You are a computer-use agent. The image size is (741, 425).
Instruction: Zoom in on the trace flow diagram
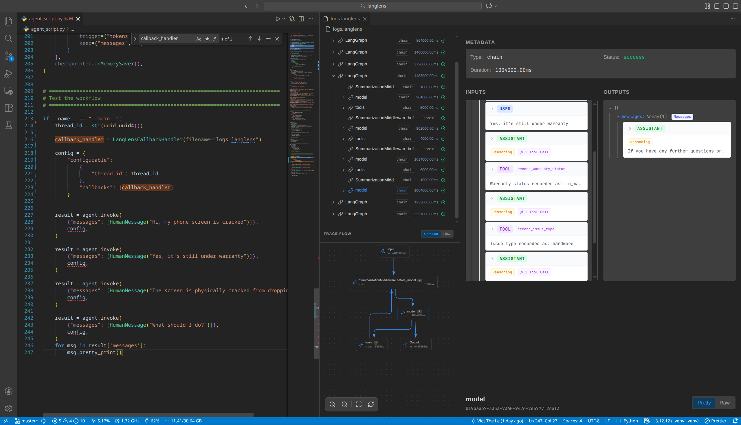(333, 404)
